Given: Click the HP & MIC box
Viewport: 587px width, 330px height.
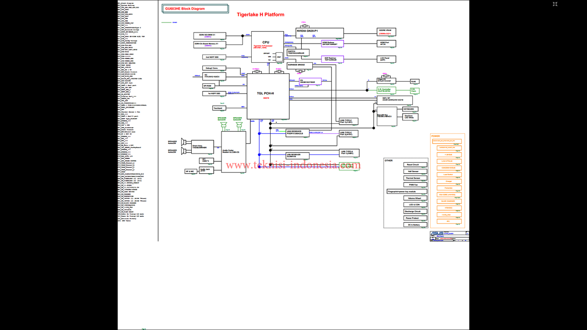Looking at the screenshot, I should point(190,171).
